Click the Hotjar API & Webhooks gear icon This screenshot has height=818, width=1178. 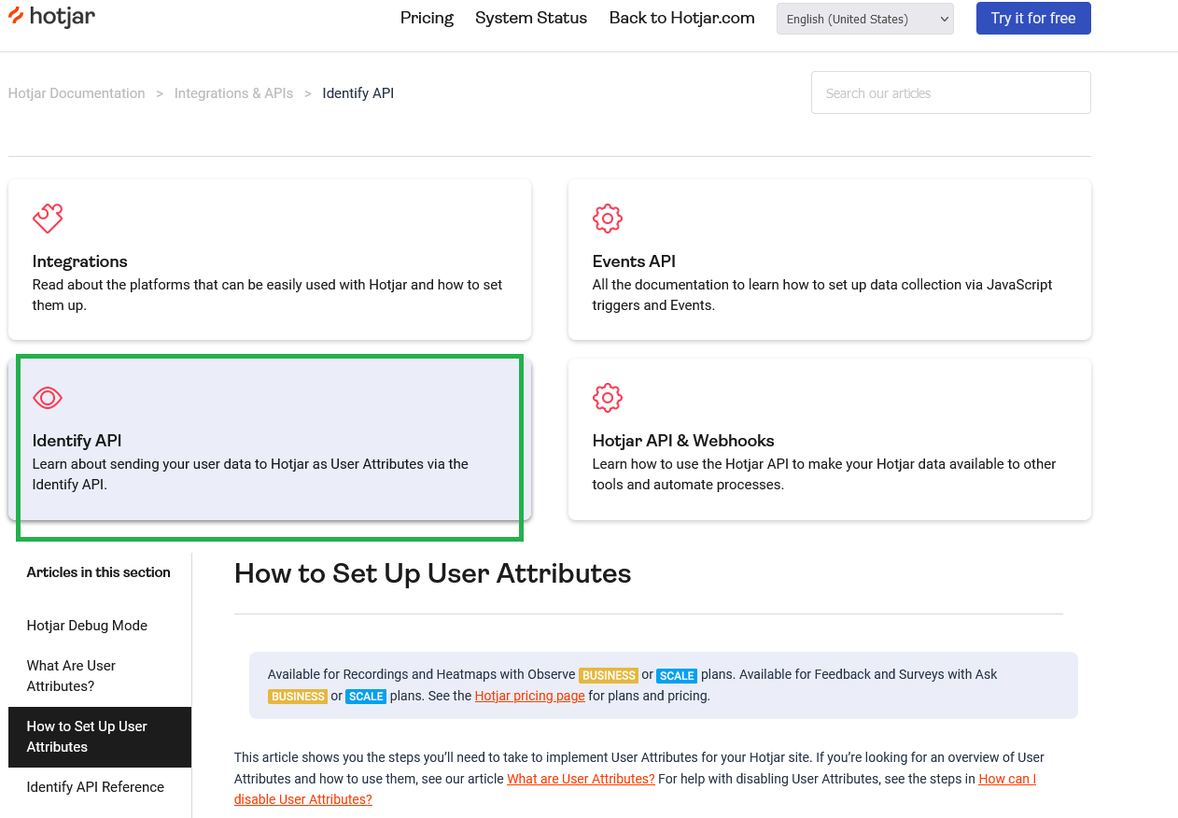point(608,398)
